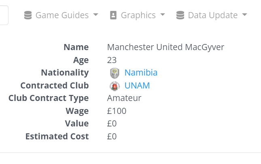Open the Game Guides menu label
The height and width of the screenshot is (164, 261).
pos(62,15)
